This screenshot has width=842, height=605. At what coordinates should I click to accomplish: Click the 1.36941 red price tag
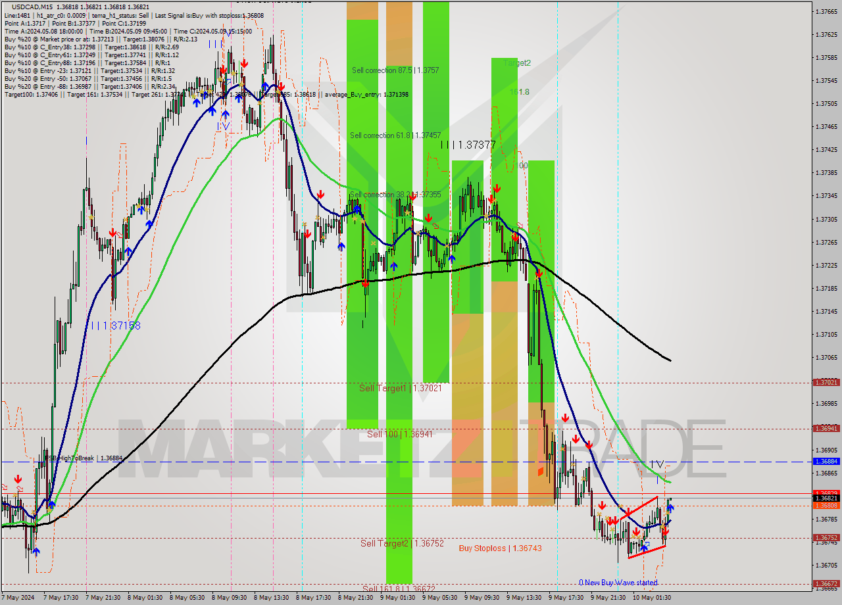[x=826, y=428]
